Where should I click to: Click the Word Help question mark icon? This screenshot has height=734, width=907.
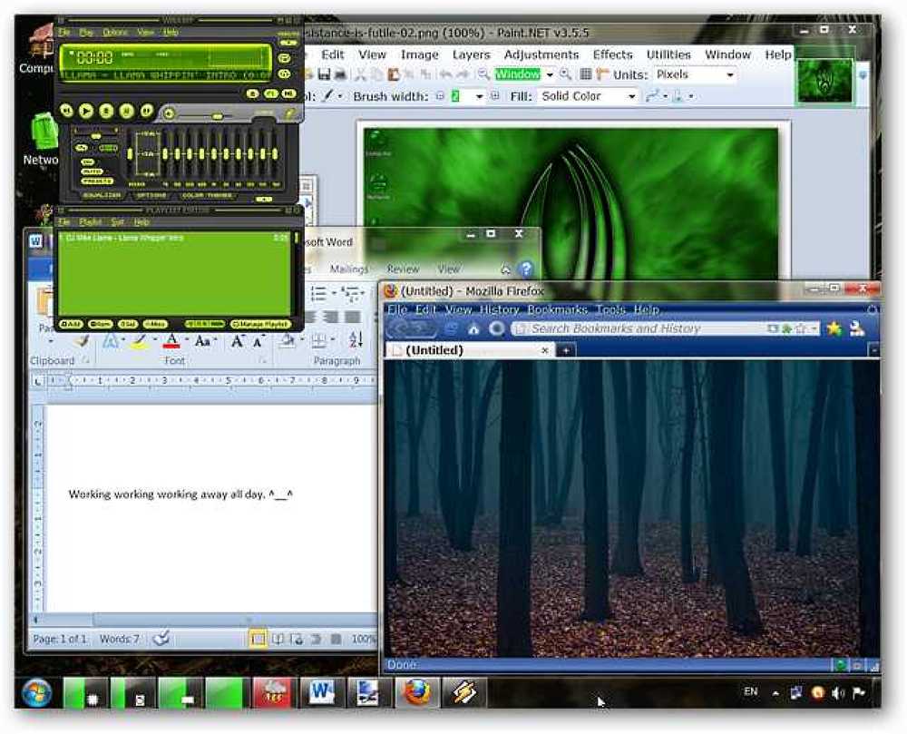click(526, 269)
